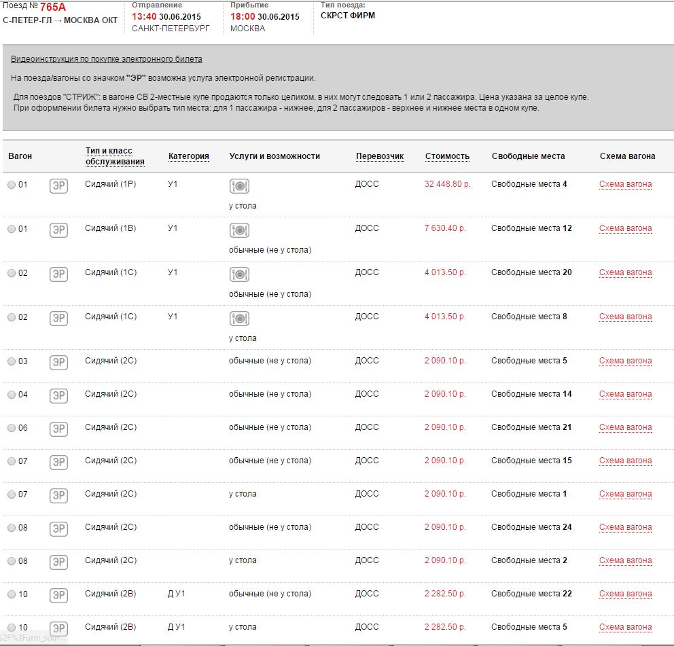
Task: Click the ЭР icon for wagon 06
Action: click(x=59, y=429)
